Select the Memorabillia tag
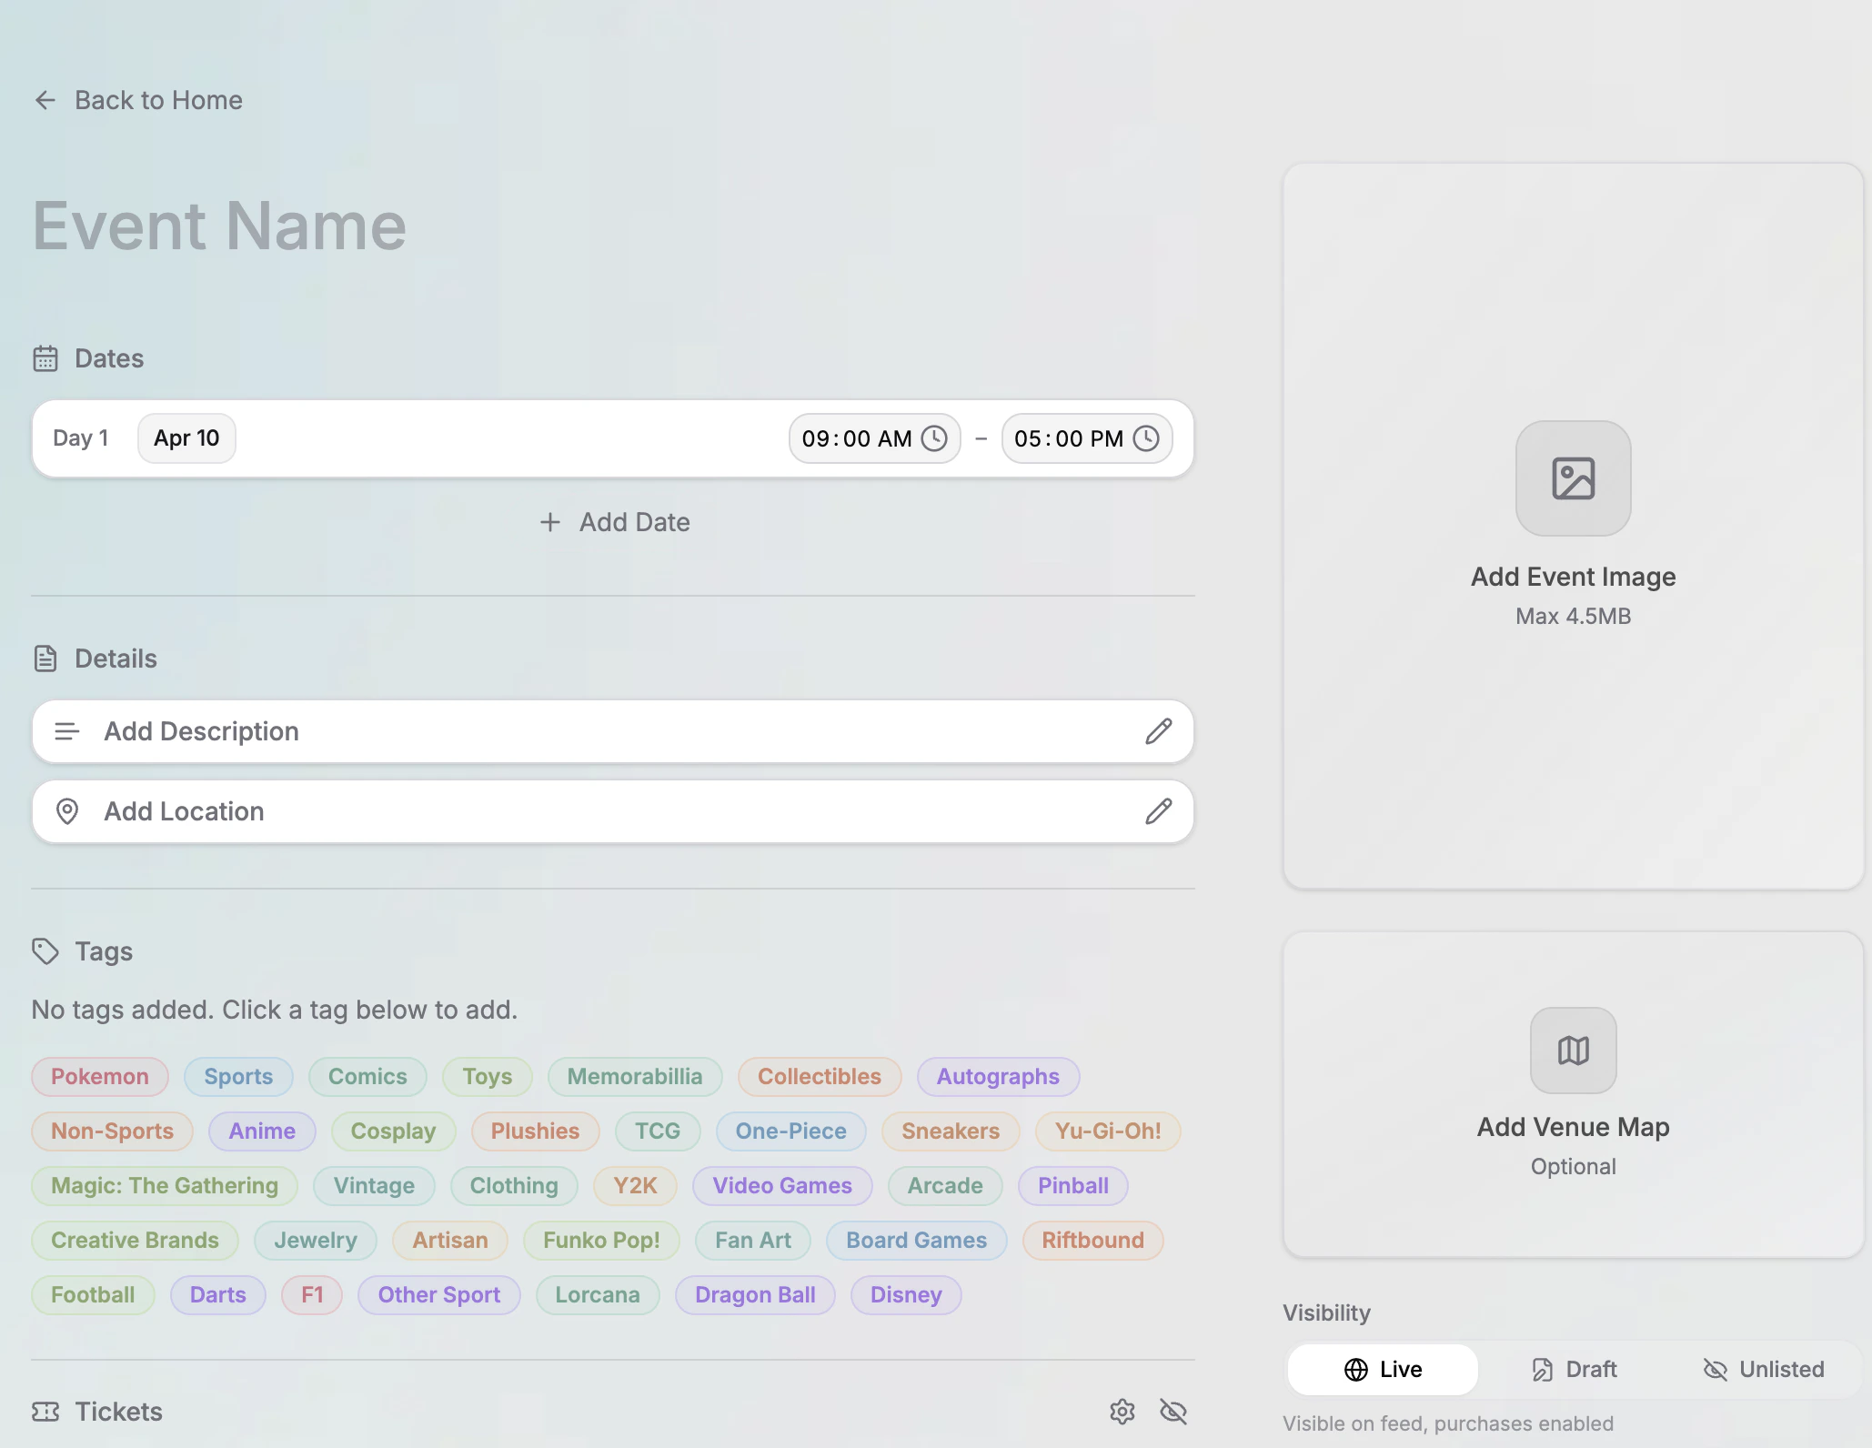 (635, 1077)
